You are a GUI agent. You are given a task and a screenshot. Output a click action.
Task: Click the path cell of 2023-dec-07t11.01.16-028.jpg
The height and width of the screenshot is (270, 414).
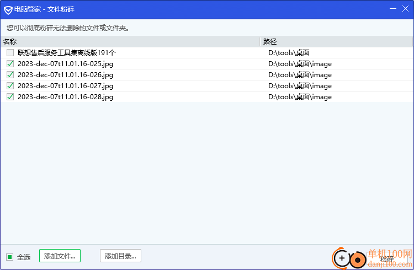click(300, 97)
